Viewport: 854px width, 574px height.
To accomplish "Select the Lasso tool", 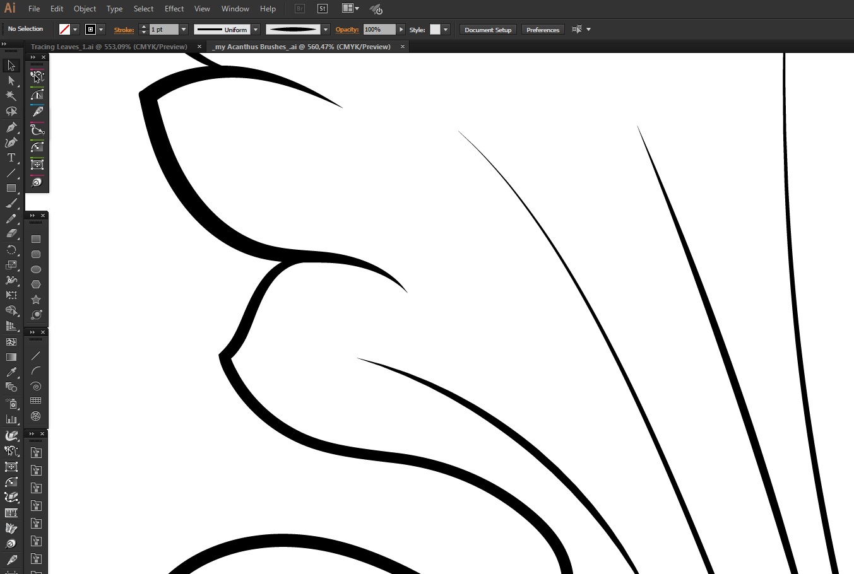I will [x=11, y=112].
